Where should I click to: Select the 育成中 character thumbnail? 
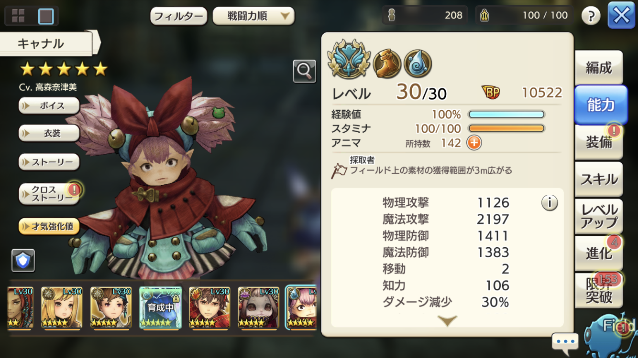point(160,308)
